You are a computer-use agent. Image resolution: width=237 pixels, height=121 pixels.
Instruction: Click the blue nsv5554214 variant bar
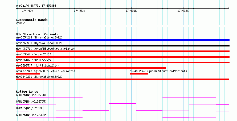[122, 40]
